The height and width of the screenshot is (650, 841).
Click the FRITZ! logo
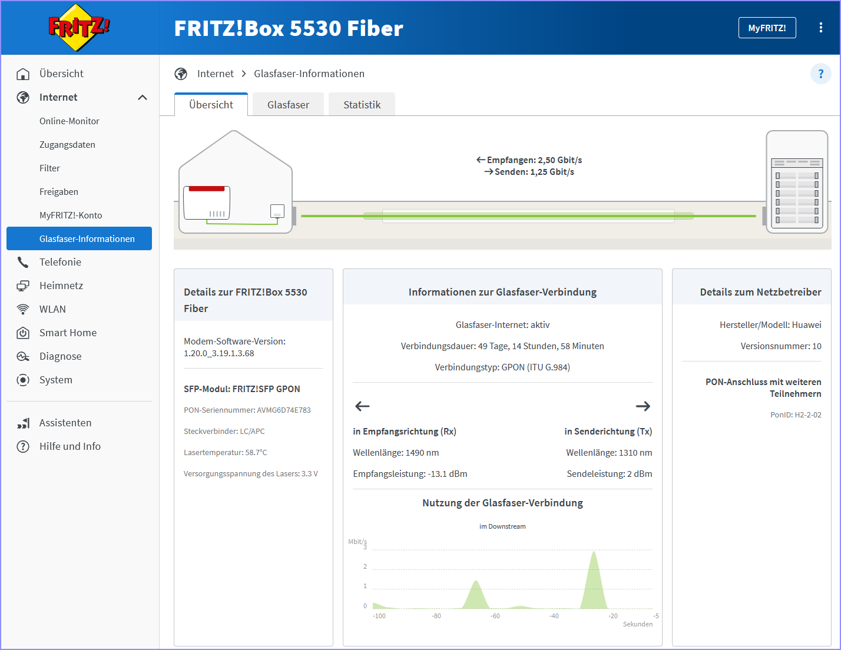[x=79, y=28]
